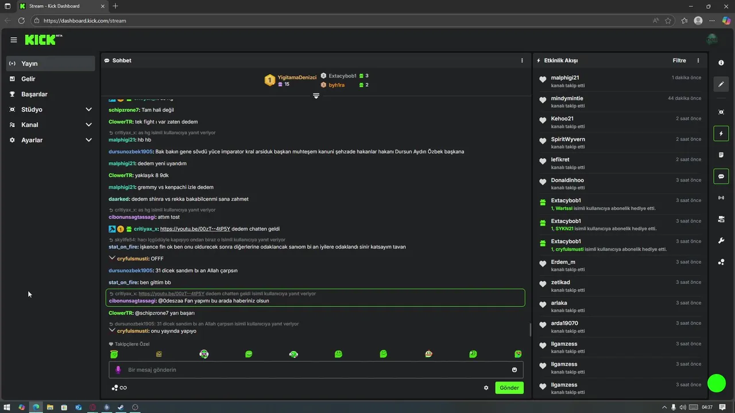Click the byh1ra entry in the leaderboard
The width and height of the screenshot is (735, 413).
tap(345, 85)
